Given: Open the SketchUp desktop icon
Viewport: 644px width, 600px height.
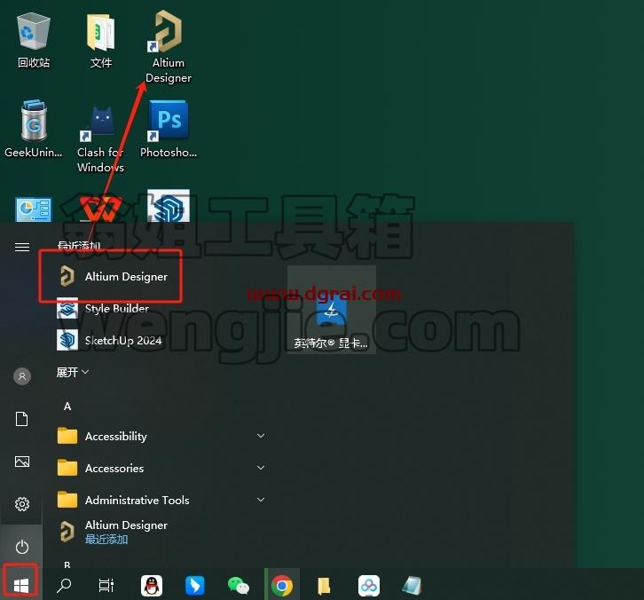Looking at the screenshot, I should coord(169,206).
